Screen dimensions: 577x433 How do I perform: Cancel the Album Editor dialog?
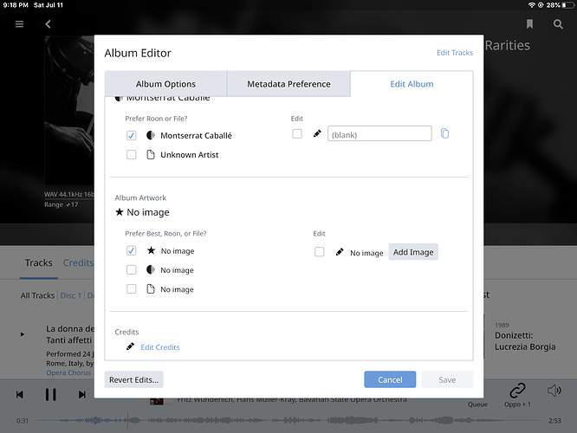pos(390,379)
